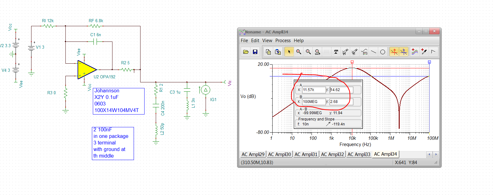This screenshot has width=495, height=195.
Task: Click the Johannson X2Y text box
Action: pyautogui.click(x=118, y=101)
